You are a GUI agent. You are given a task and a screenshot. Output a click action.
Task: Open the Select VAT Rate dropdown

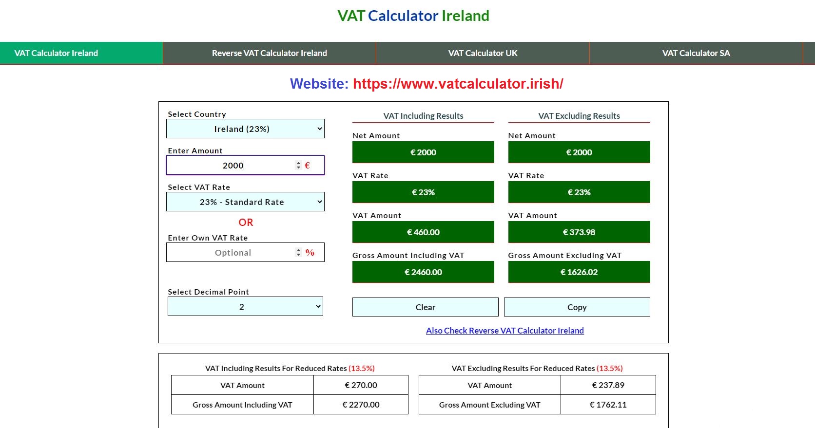coord(245,202)
